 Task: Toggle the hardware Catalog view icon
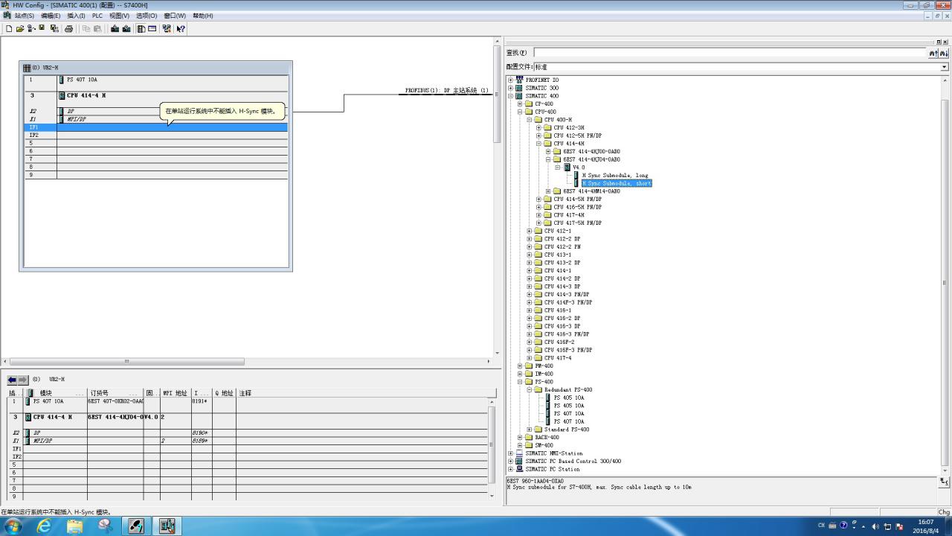(x=141, y=29)
